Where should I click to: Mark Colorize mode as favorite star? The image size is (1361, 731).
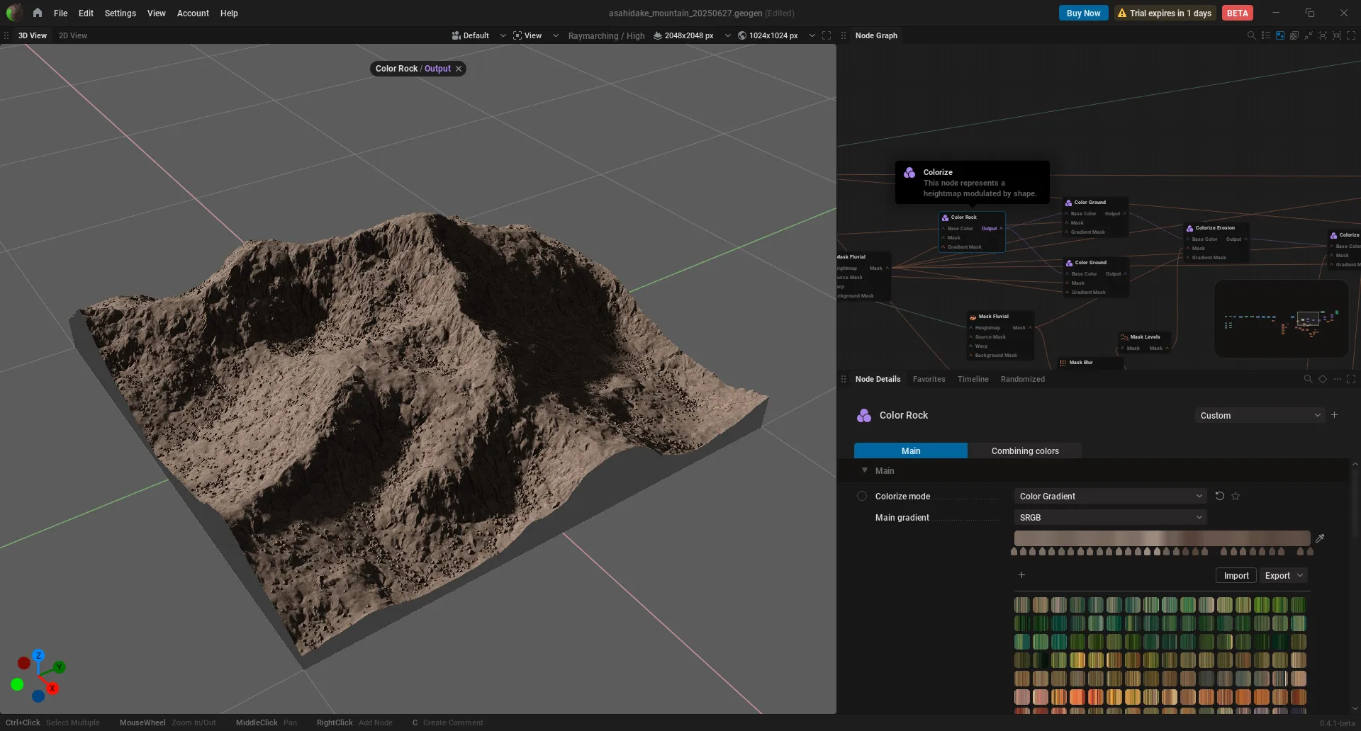point(1236,496)
